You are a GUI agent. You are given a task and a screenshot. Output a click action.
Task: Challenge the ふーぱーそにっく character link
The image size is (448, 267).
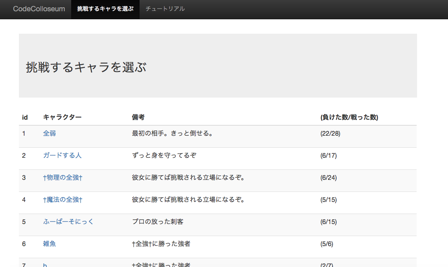pos(68,222)
